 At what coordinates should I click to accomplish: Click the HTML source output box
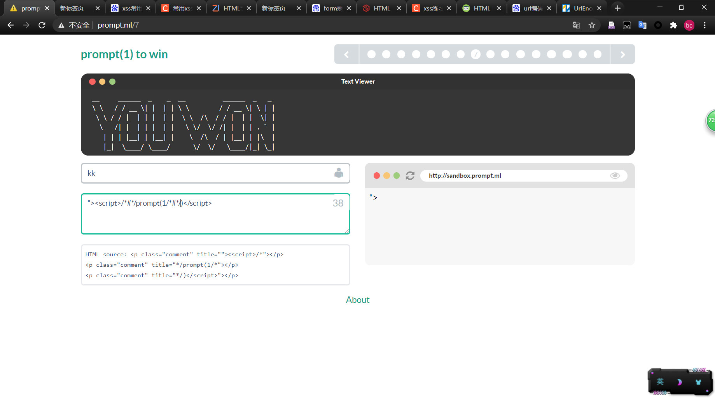point(215,265)
